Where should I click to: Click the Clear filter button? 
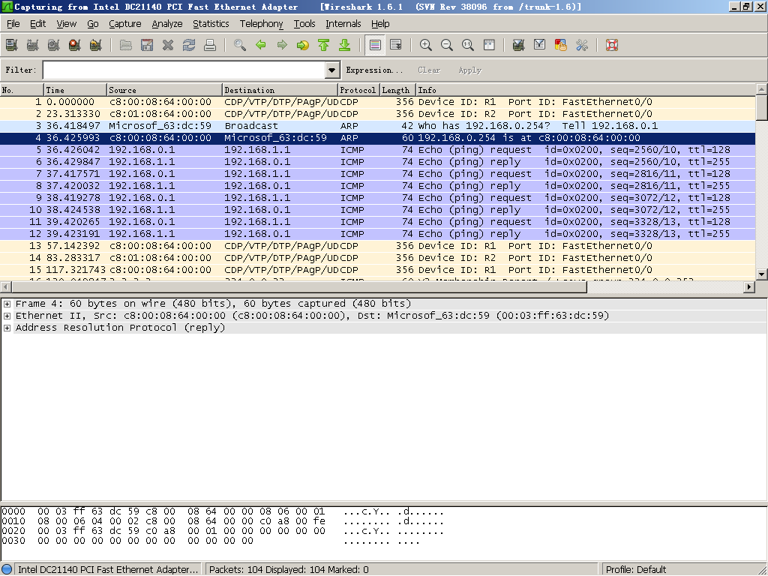pyautogui.click(x=429, y=70)
